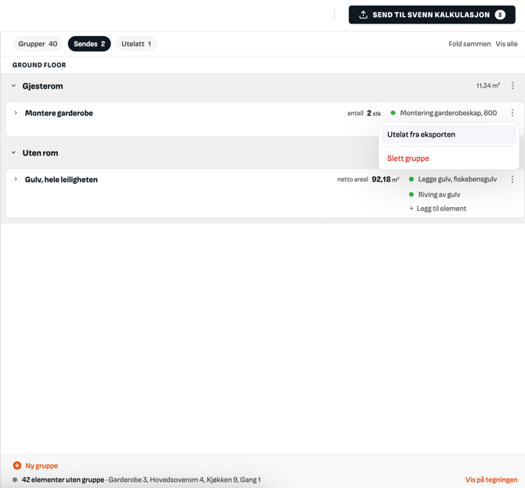Open three-dot menu for Montere garderobe
525x488 pixels.
tap(512, 113)
